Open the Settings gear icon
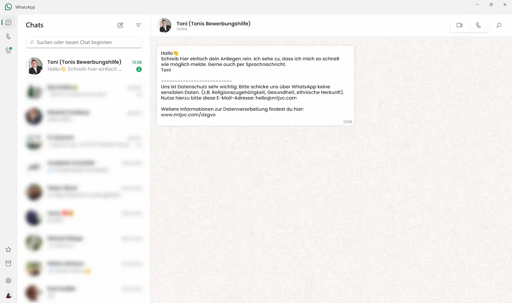Screen dimensions: 512x303 (8, 281)
